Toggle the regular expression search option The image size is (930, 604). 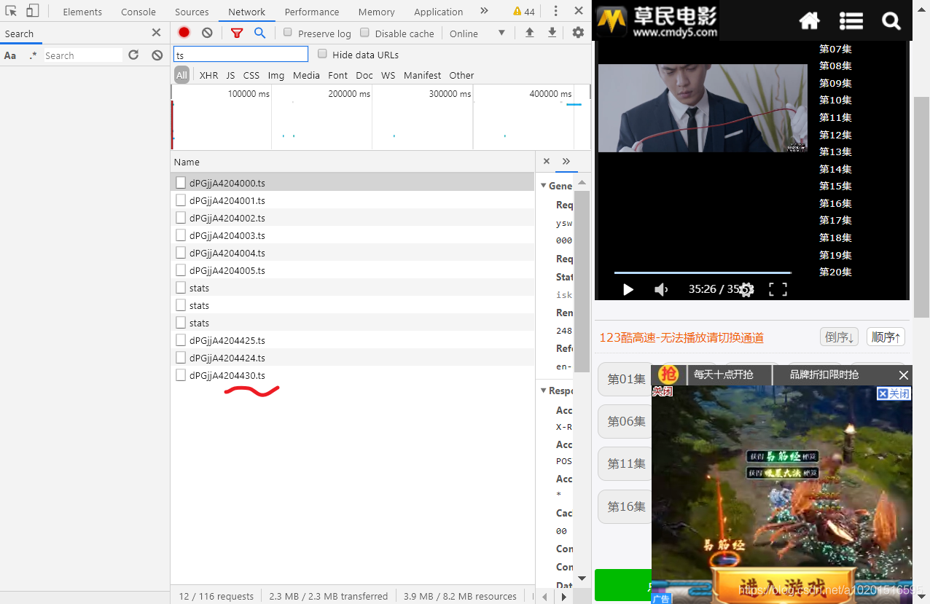coord(33,55)
